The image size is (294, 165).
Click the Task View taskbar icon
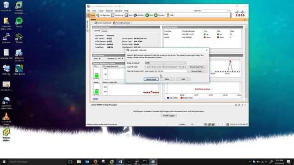point(70,162)
